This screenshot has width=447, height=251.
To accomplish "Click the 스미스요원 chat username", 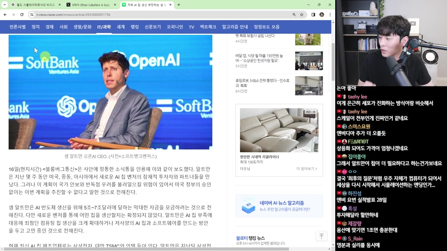I will click(x=359, y=127).
